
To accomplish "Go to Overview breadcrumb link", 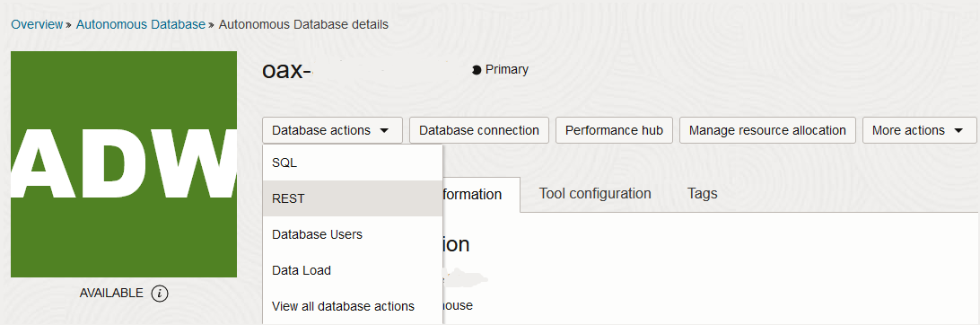I will click(x=37, y=25).
